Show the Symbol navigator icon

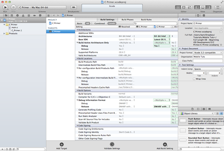pyautogui.click(x=12, y=15)
